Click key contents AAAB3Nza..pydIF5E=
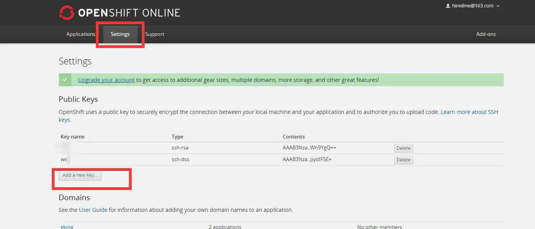Image resolution: width=535 pixels, height=229 pixels. 307,160
